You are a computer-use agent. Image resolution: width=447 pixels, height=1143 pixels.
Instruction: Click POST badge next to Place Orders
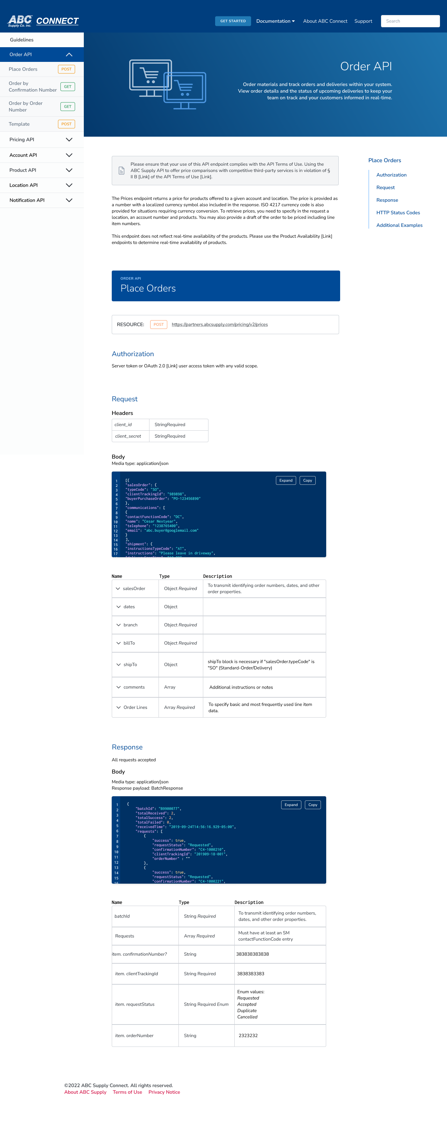point(66,69)
